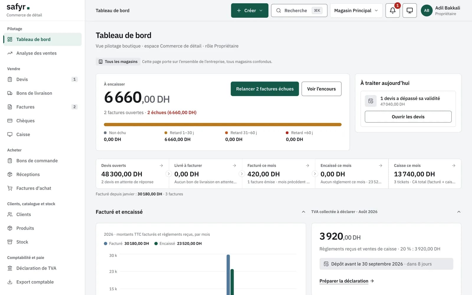
Task: Open Devis from the sidebar
Action: pyautogui.click(x=42, y=79)
